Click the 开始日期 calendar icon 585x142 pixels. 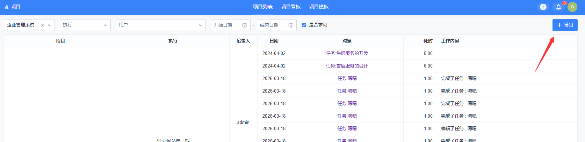245,25
